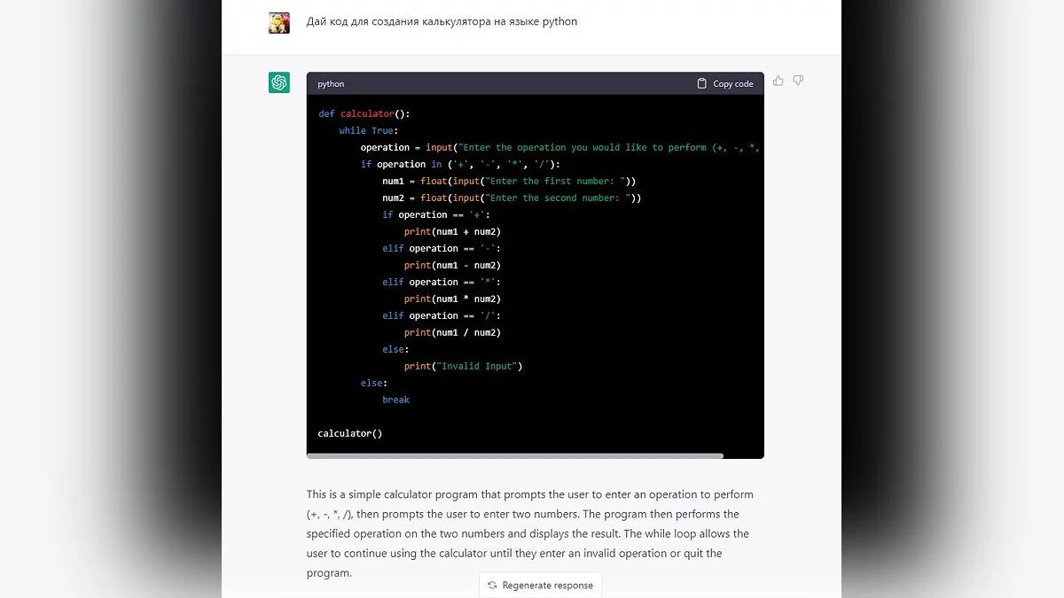Click the explanation paragraph below the code
The image size is (1064, 598).
(529, 532)
